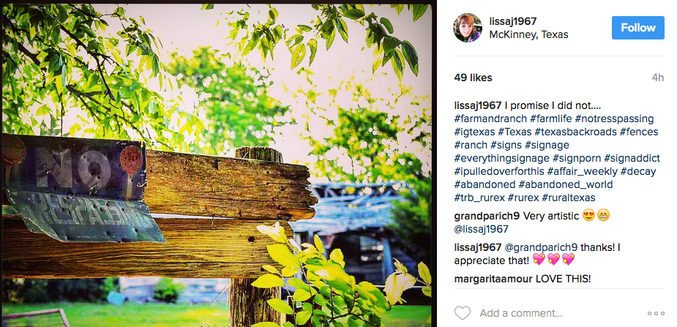Click lissaj1967 profile avatar picture
Image resolution: width=677 pixels, height=327 pixels.
(467, 28)
